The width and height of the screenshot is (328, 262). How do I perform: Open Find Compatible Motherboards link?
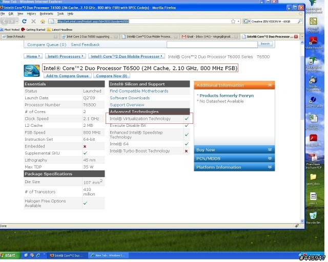coord(139,91)
